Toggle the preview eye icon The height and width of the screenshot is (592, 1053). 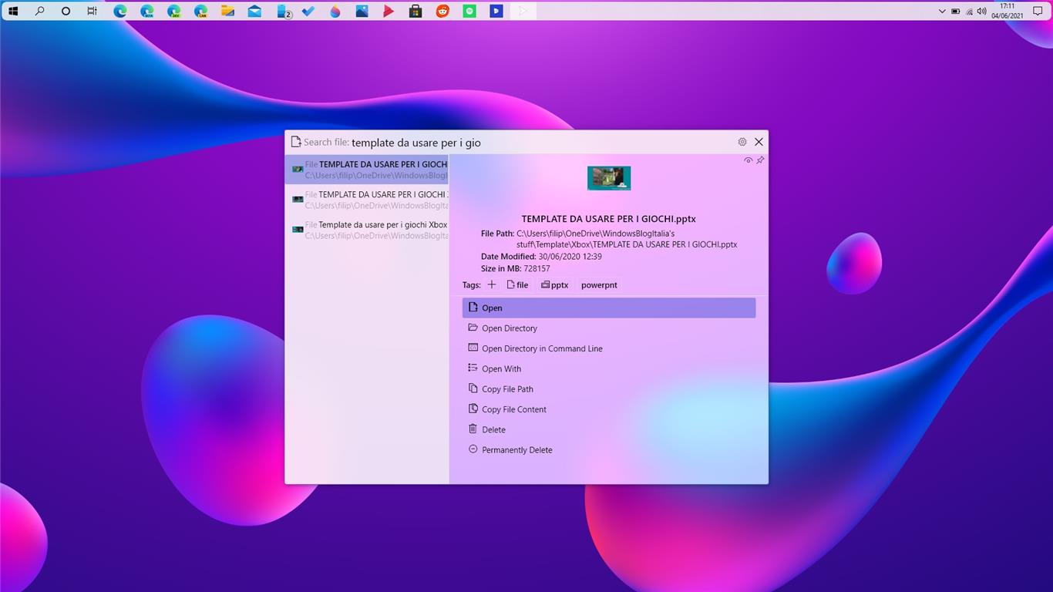748,160
